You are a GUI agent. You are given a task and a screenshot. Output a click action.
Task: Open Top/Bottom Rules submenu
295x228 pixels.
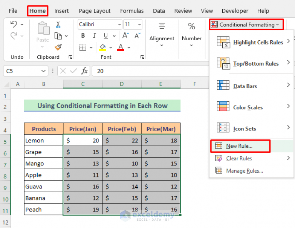click(x=252, y=63)
